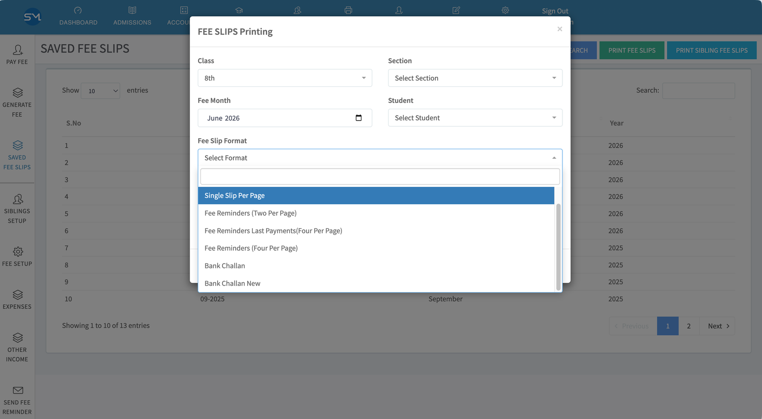The height and width of the screenshot is (419, 762).
Task: Open the Select Student dropdown
Action: (x=475, y=118)
